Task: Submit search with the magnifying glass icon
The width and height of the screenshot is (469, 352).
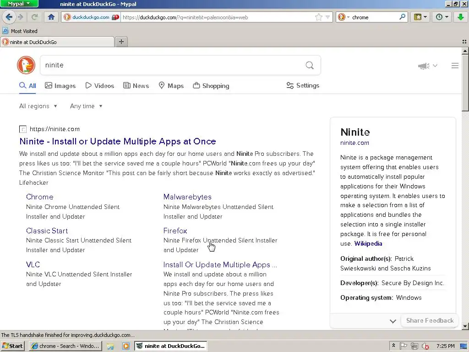Action: (310, 65)
